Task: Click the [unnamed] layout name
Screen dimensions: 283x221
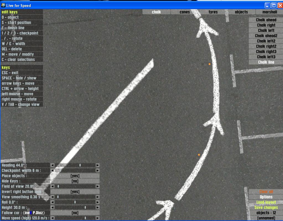Action: 266,218
